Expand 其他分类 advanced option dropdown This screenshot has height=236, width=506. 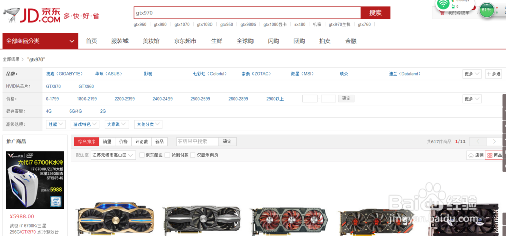(x=148, y=124)
